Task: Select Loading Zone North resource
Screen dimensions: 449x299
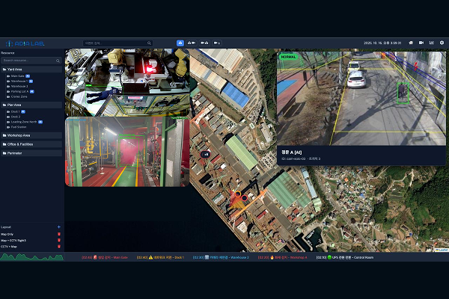Action: [24, 121]
